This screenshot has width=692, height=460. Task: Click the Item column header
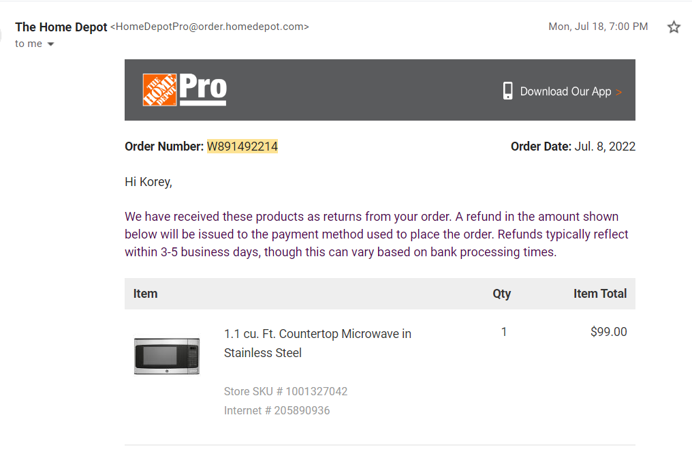tap(145, 294)
